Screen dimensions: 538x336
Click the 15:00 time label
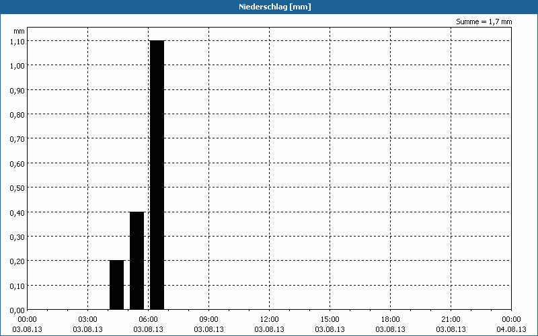(330, 320)
